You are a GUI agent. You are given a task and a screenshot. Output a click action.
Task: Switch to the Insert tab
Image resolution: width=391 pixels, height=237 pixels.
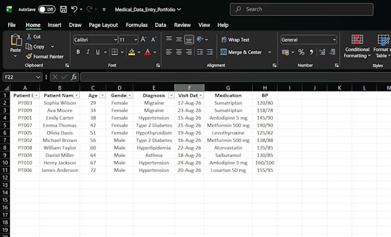pyautogui.click(x=55, y=25)
